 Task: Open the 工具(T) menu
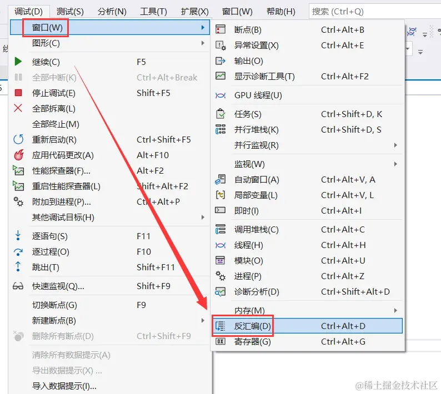(153, 12)
